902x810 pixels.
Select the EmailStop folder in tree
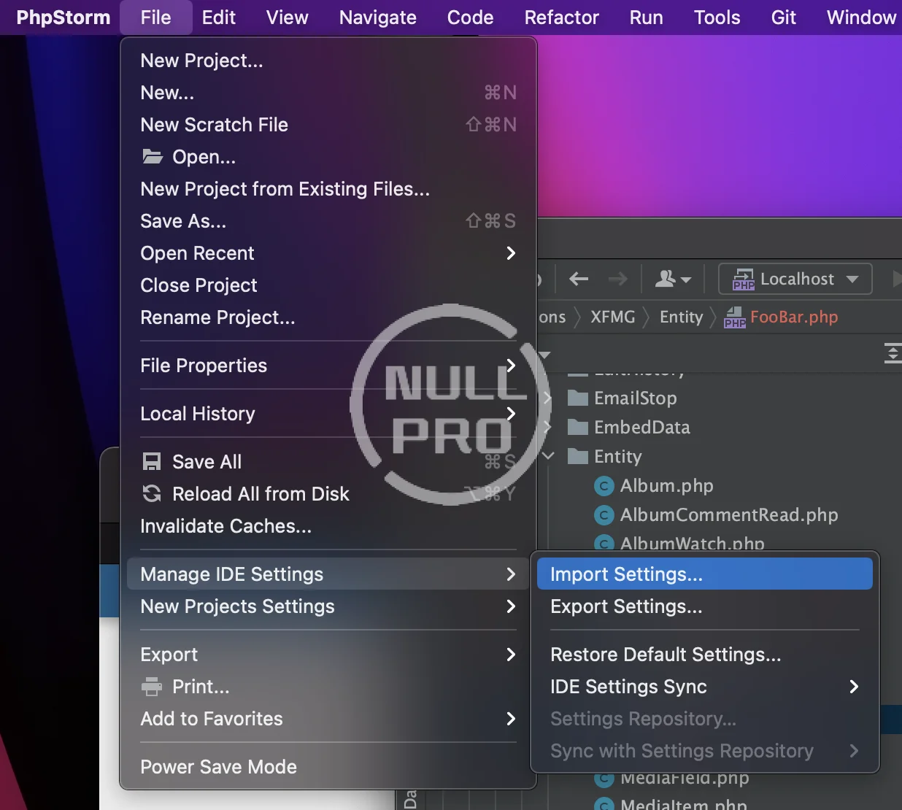[x=635, y=398]
